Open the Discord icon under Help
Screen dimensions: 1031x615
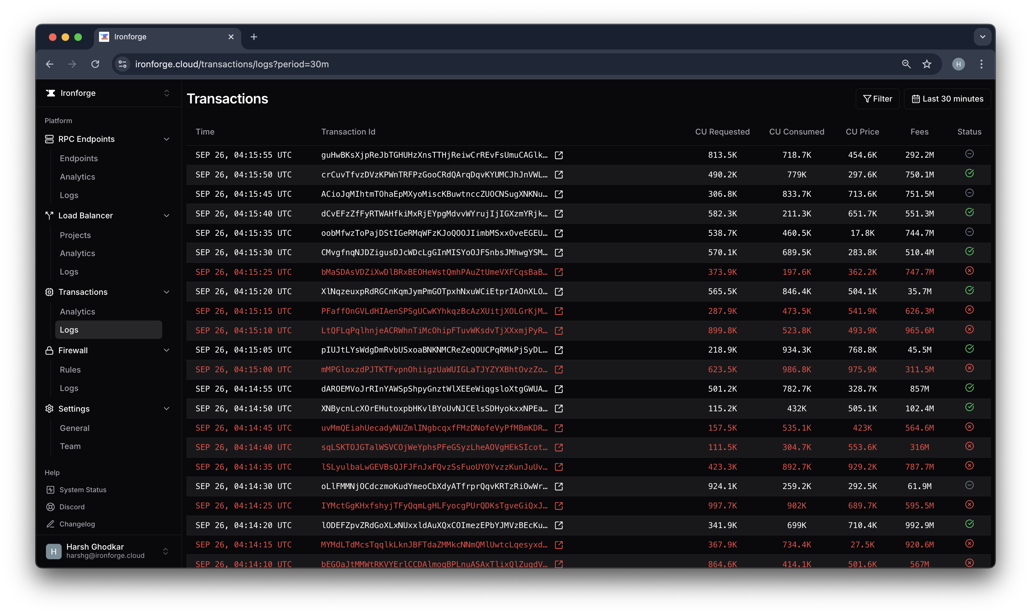[x=50, y=506]
